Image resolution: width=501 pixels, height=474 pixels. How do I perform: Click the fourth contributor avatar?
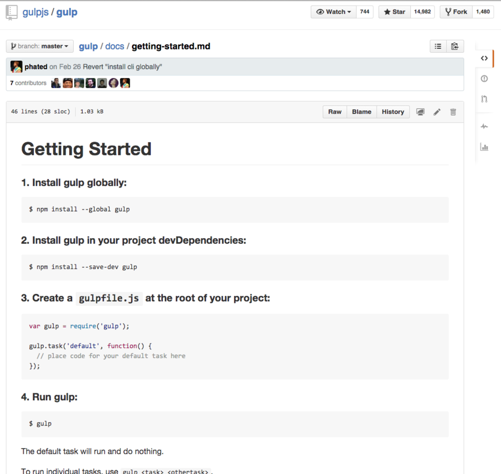tap(90, 83)
